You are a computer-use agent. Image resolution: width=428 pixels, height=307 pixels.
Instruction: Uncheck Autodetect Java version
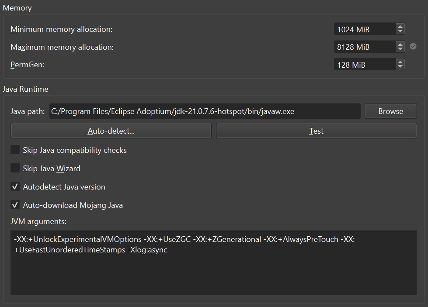(x=15, y=186)
